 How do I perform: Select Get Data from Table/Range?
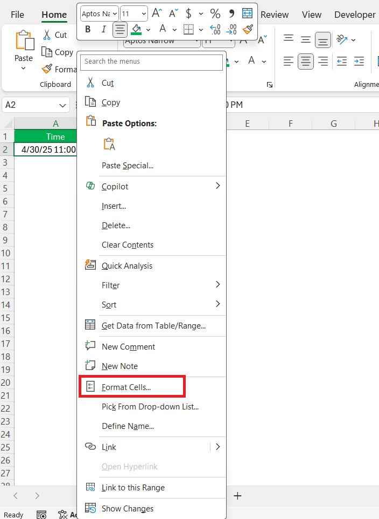click(151, 326)
